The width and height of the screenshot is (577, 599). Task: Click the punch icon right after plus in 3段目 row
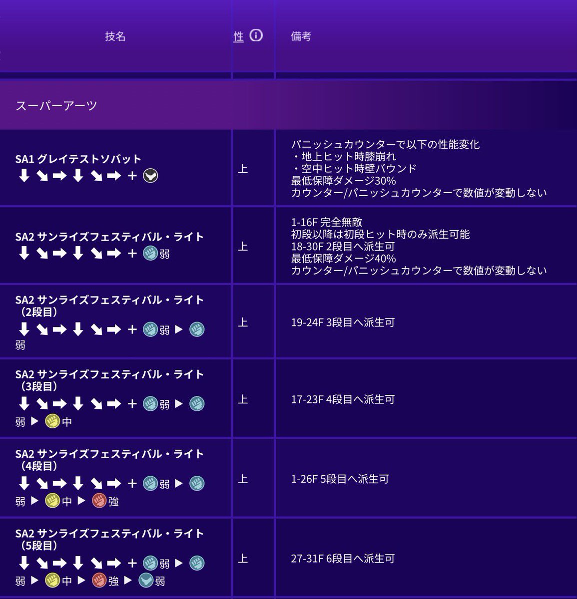tap(150, 404)
